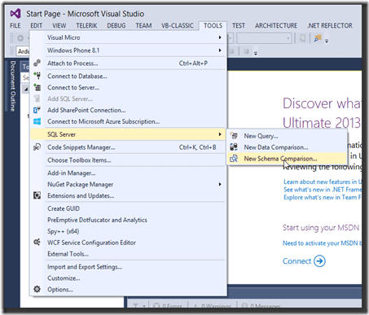Expand the Windows Phone 8.1 submenu arrow
369x315 pixels.
(220, 50)
